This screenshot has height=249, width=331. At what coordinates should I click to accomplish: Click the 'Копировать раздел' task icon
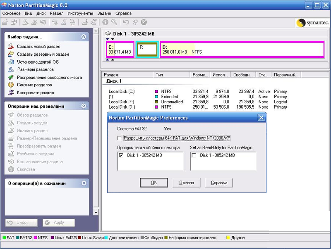coord(11,92)
